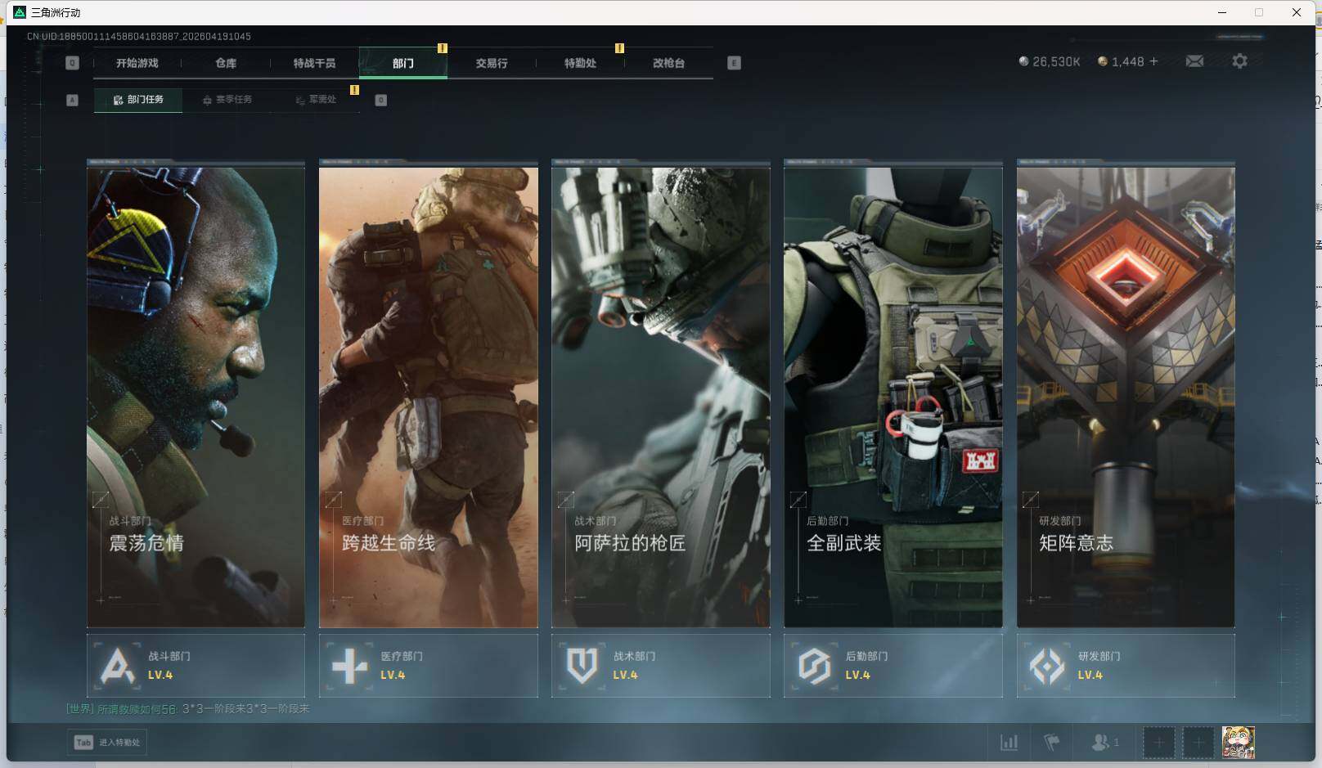
Task: Click the 1,448 currency coin icon
Action: pyautogui.click(x=1102, y=61)
